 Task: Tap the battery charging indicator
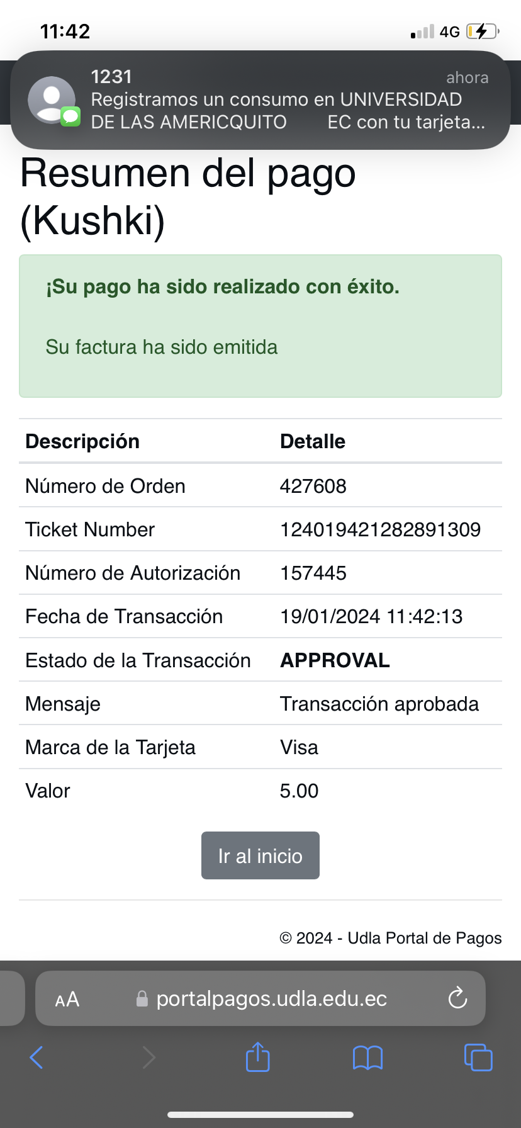(x=482, y=31)
